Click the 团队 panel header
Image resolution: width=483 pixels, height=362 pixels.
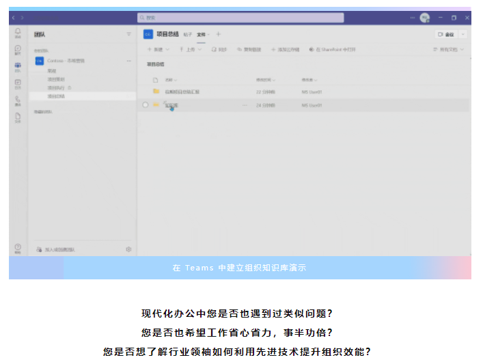point(40,35)
